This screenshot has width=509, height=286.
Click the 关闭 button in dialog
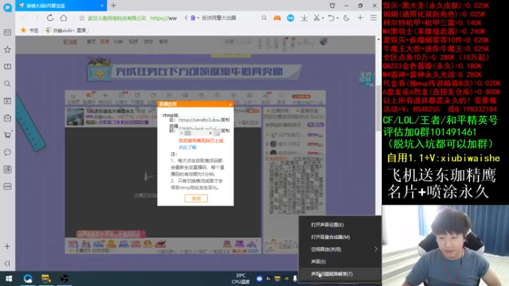tap(196, 198)
